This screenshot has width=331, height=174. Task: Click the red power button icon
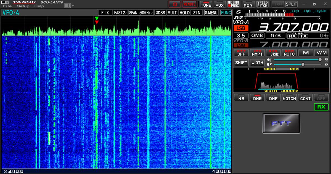tap(174, 4)
